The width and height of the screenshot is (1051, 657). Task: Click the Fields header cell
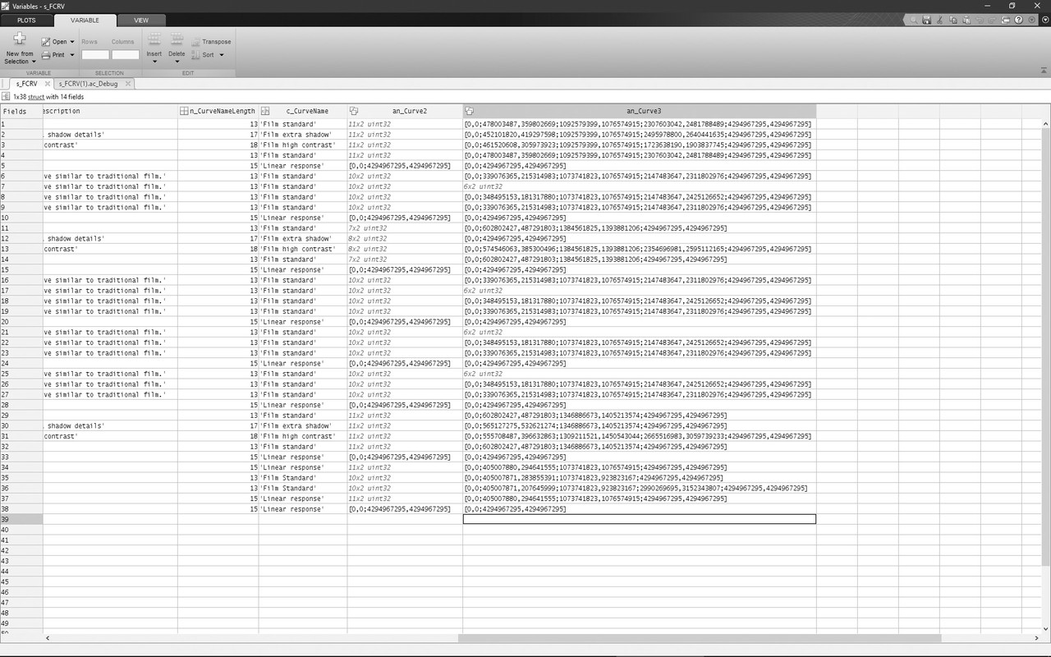tap(21, 111)
